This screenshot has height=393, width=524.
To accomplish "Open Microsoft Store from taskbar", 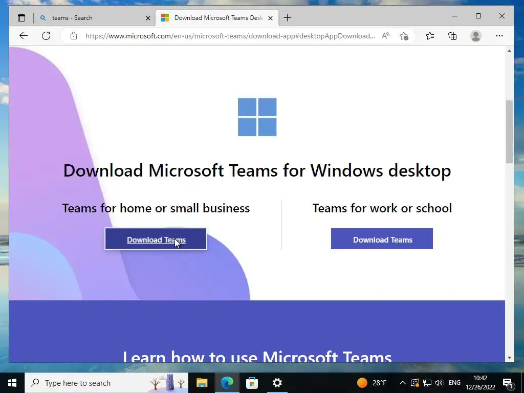I will (x=252, y=383).
